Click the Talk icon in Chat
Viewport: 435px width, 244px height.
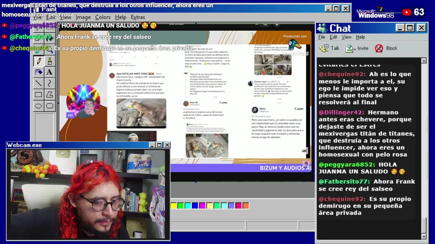pos(324,48)
